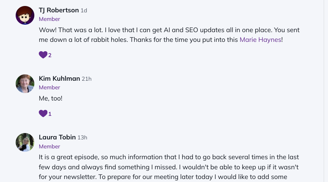This screenshot has width=328, height=182.
Task: Click TJ Robertson's "Wow! That was a lot" comment
Action: click(169, 35)
